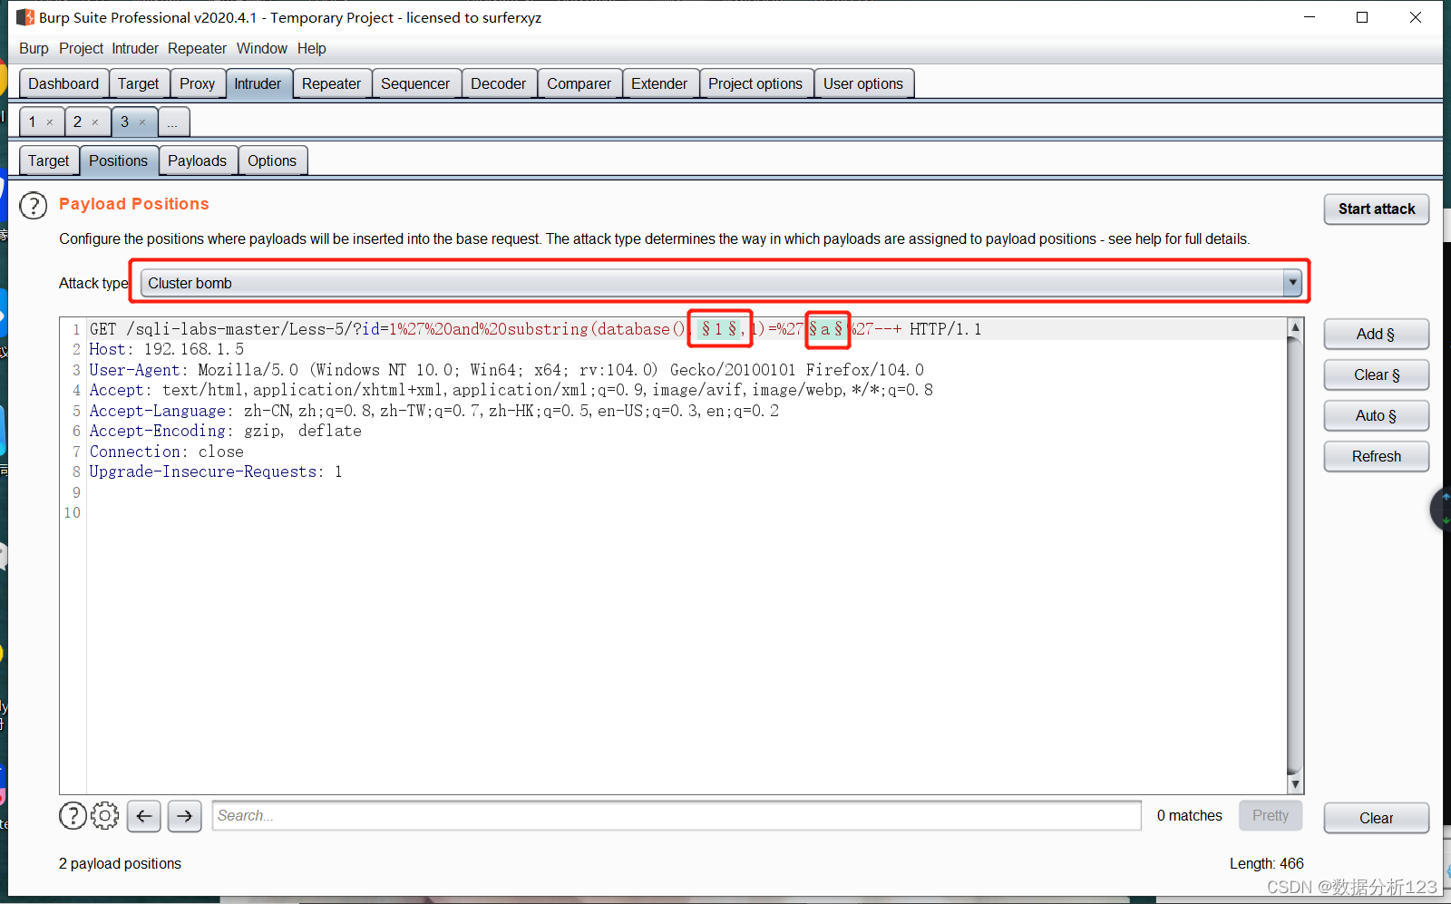Open request editor help question mark
The height and width of the screenshot is (904, 1451).
point(73,816)
